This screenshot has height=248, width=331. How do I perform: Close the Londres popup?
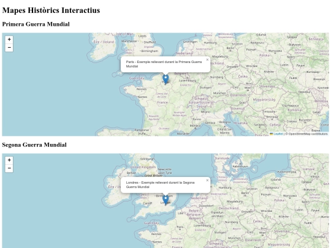tap(207, 180)
